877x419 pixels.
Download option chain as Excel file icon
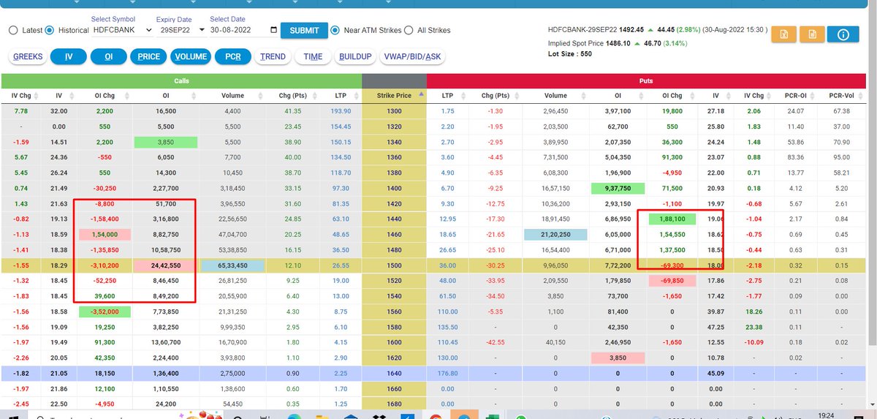click(783, 34)
